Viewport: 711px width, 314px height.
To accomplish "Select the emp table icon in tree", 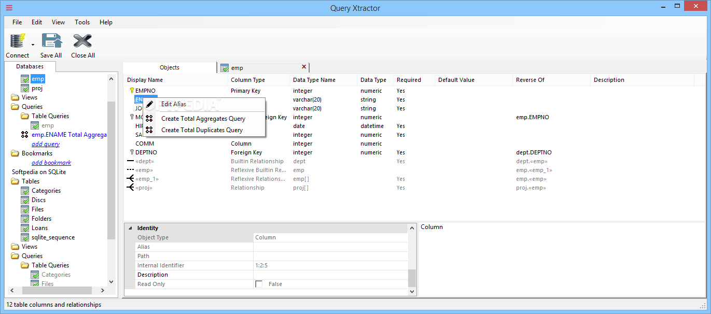I will tap(25, 79).
